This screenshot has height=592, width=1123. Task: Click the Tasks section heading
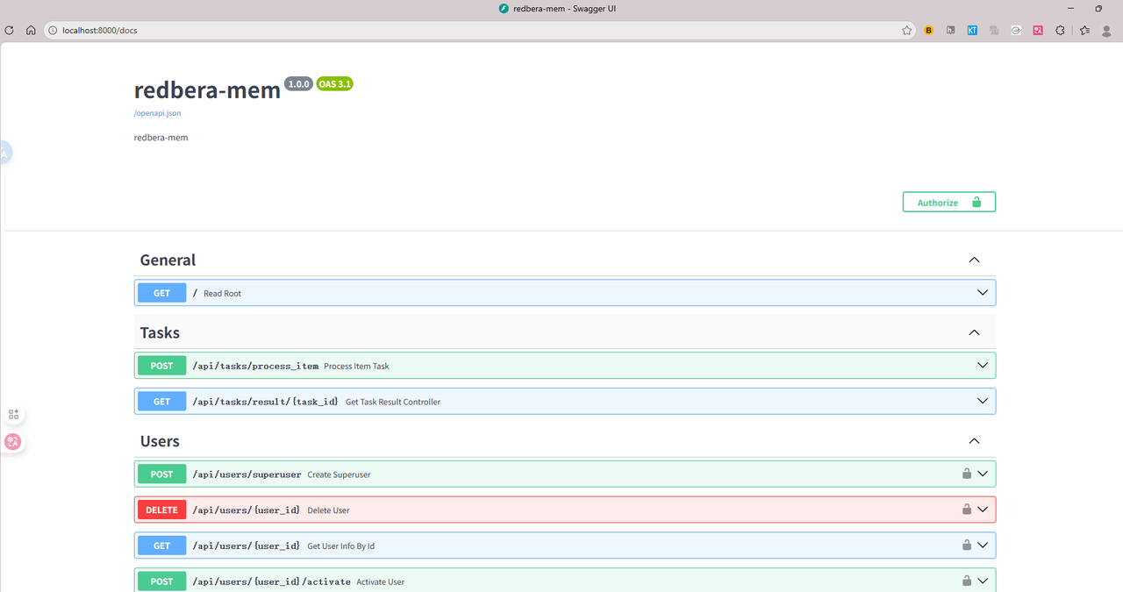[x=160, y=332]
